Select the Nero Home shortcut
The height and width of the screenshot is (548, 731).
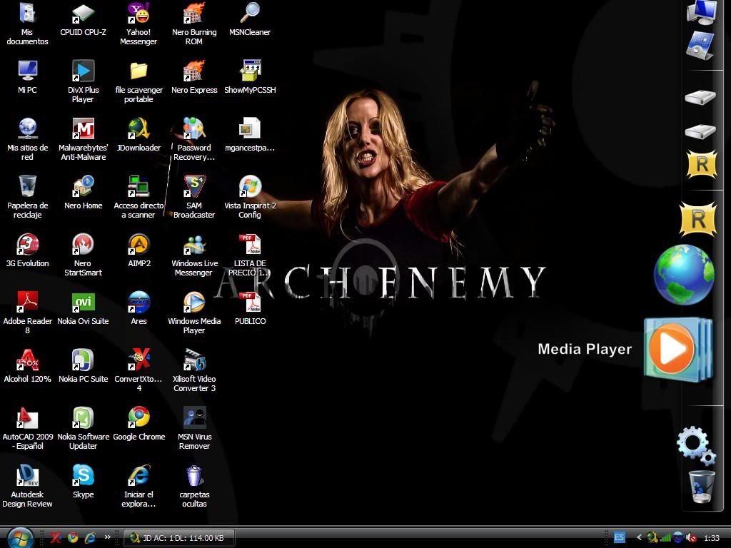83,193
